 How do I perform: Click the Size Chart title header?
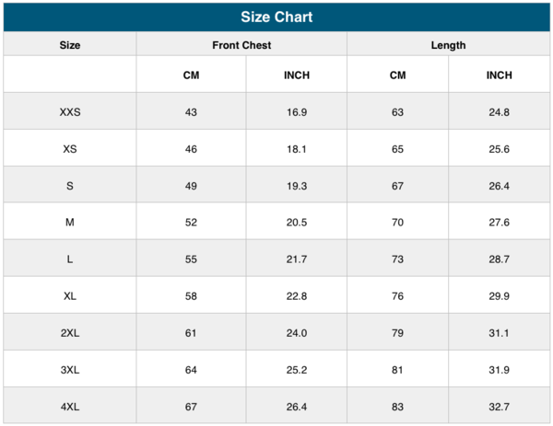click(276, 17)
